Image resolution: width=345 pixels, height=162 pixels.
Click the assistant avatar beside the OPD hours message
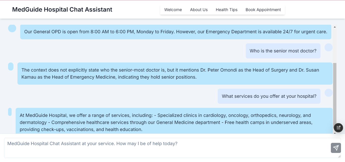tap(12, 28)
